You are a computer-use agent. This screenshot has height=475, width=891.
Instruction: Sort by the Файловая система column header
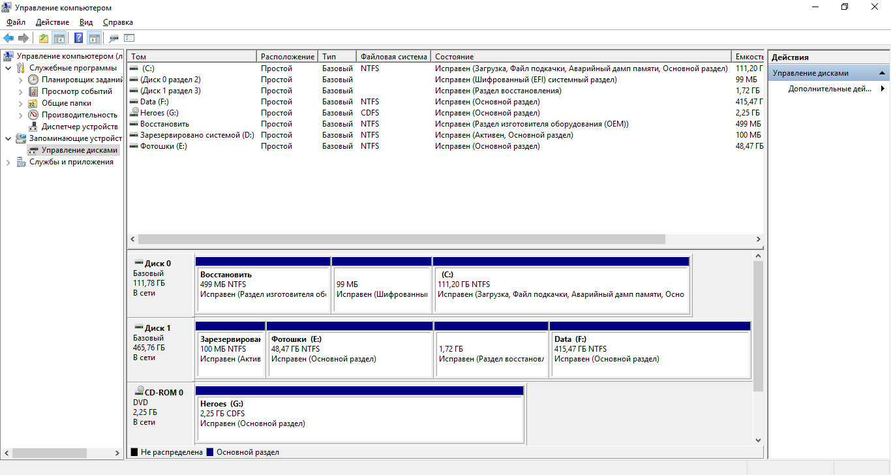point(394,57)
